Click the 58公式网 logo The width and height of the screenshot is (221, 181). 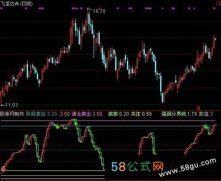point(137,166)
